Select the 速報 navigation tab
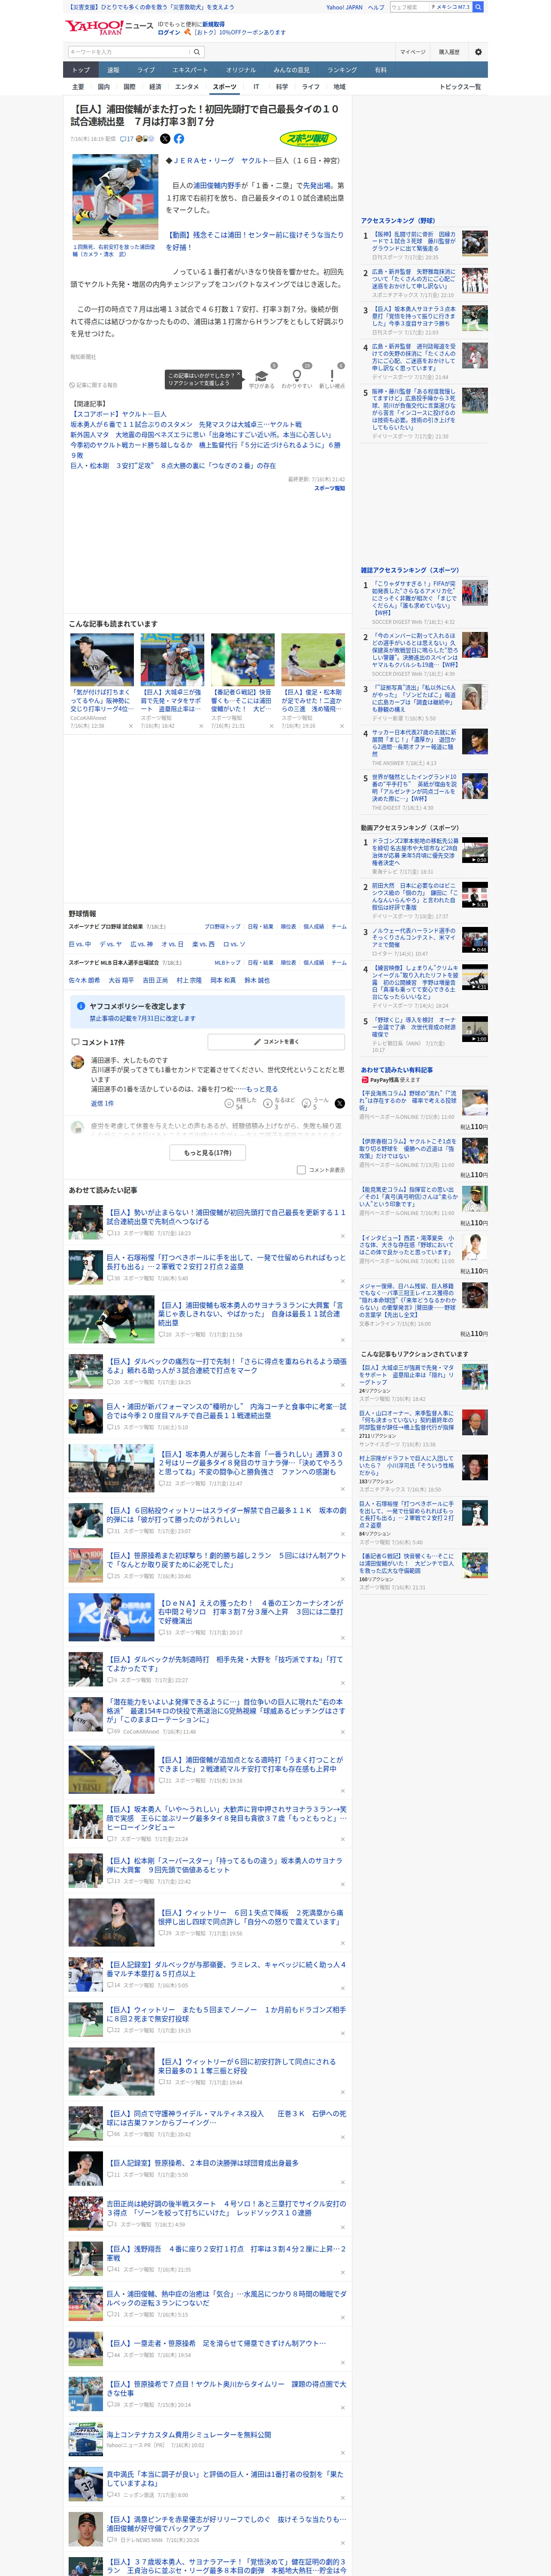Image resolution: width=551 pixels, height=2576 pixels. click(113, 70)
